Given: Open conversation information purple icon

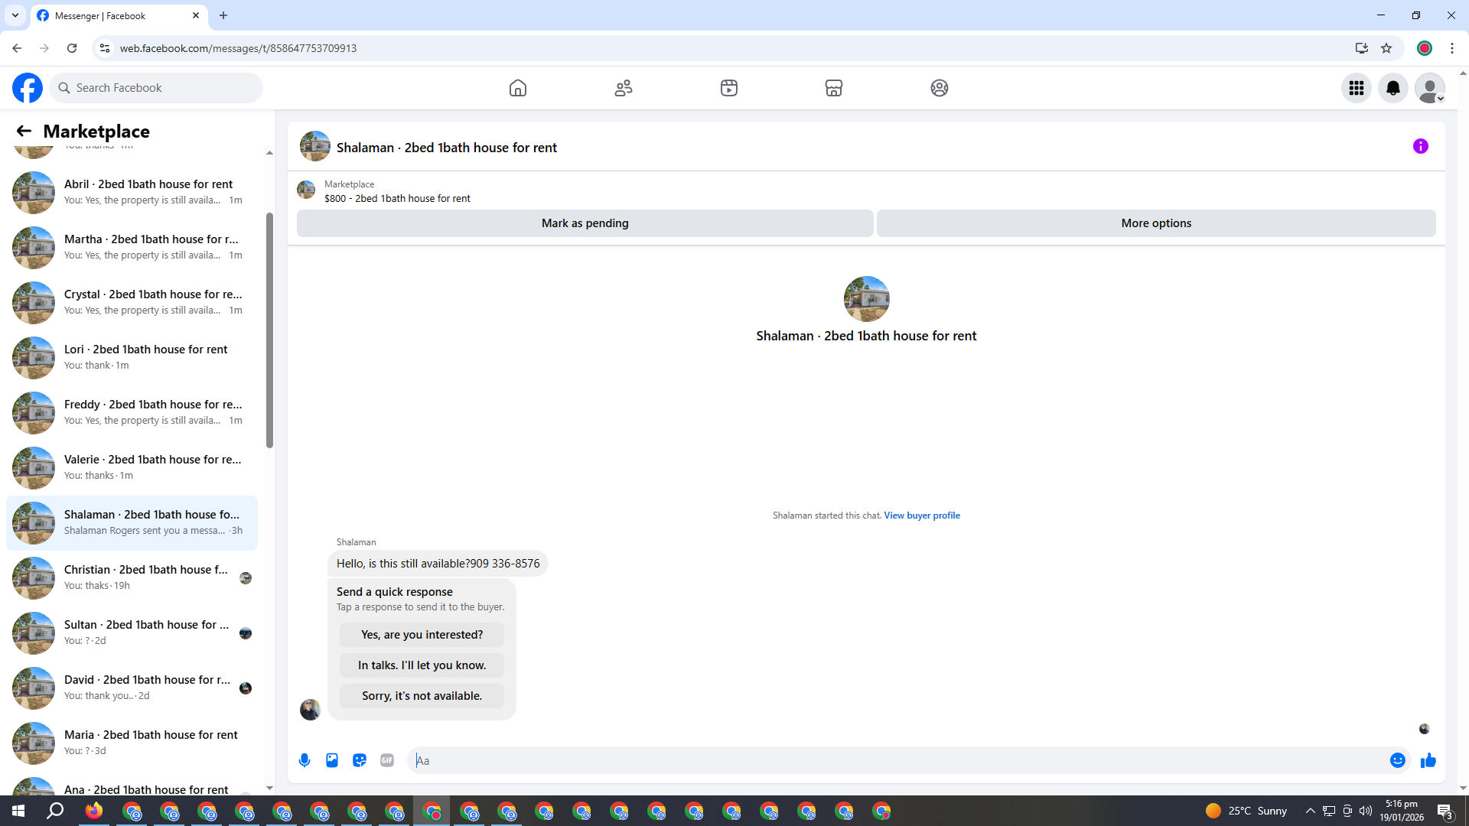Looking at the screenshot, I should 1420,146.
